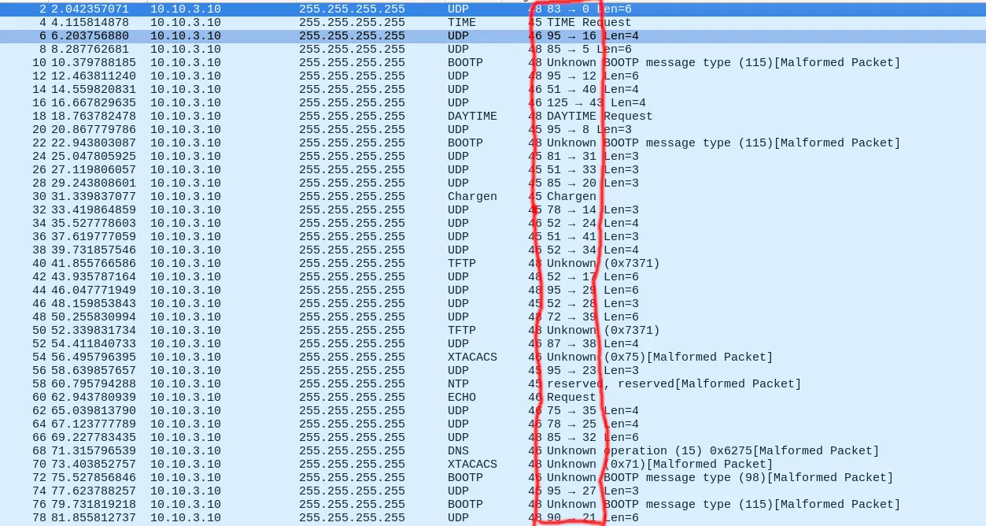Click BOOTP protocol cell in packet 22
Image resolution: width=986 pixels, height=526 pixels.
pos(465,143)
